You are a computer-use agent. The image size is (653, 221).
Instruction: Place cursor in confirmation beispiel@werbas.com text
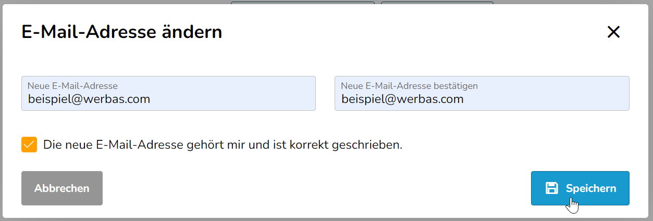click(x=402, y=99)
